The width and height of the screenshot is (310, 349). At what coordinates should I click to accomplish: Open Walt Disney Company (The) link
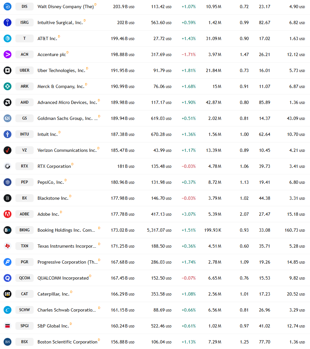66,7
